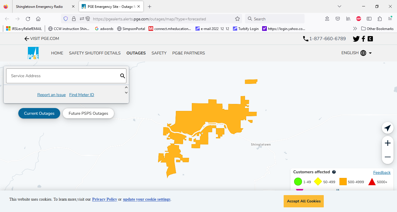Open the list all tabs dropdown
The width and height of the screenshot is (397, 212).
click(339, 6)
